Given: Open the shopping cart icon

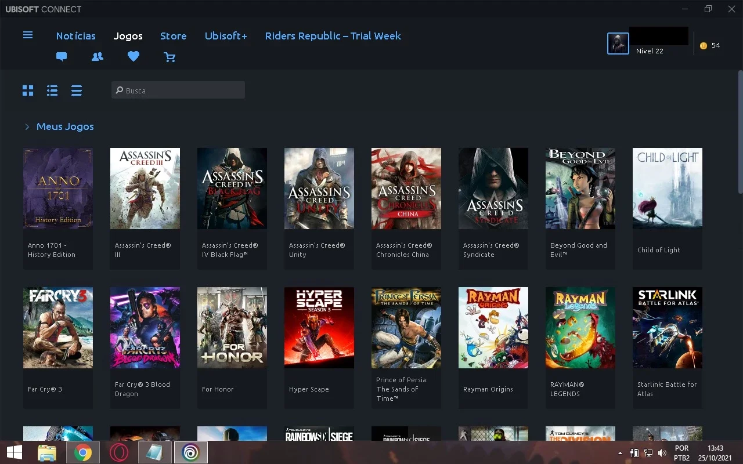Looking at the screenshot, I should coord(169,57).
